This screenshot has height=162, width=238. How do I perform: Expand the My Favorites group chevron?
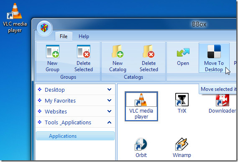pyautogui.click(x=109, y=100)
